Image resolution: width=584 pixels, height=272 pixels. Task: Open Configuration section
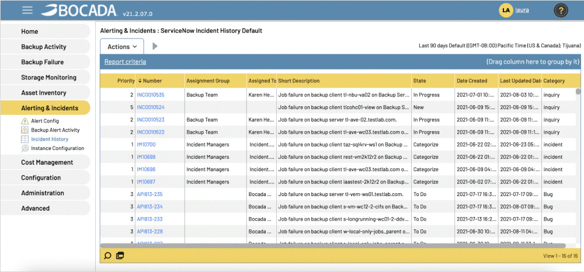click(45, 177)
